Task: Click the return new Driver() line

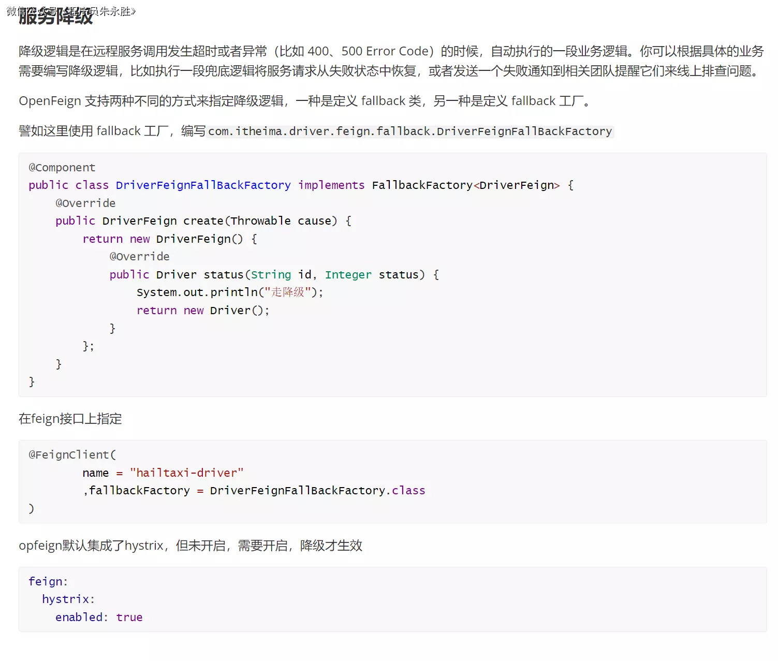Action: [x=202, y=311]
